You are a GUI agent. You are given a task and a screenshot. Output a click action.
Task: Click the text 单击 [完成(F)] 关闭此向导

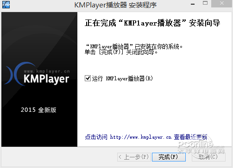coord(121,52)
